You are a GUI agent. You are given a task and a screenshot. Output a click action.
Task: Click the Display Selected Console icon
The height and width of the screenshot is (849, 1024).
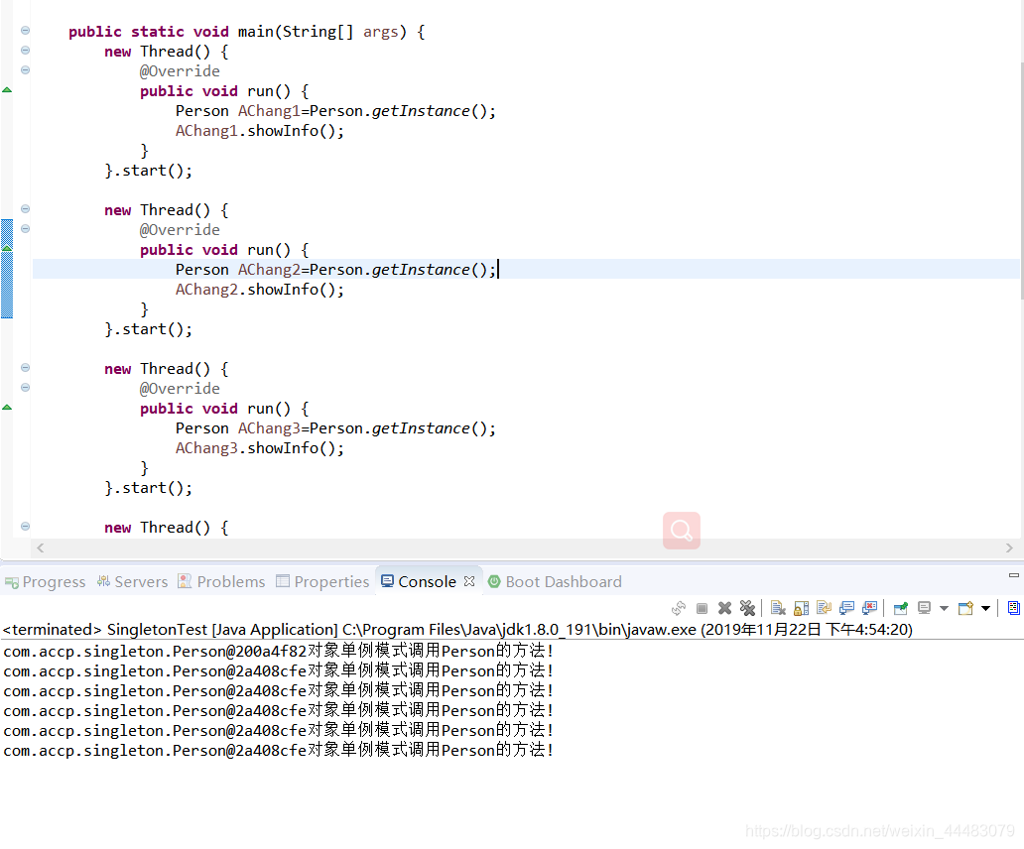[x=924, y=608]
